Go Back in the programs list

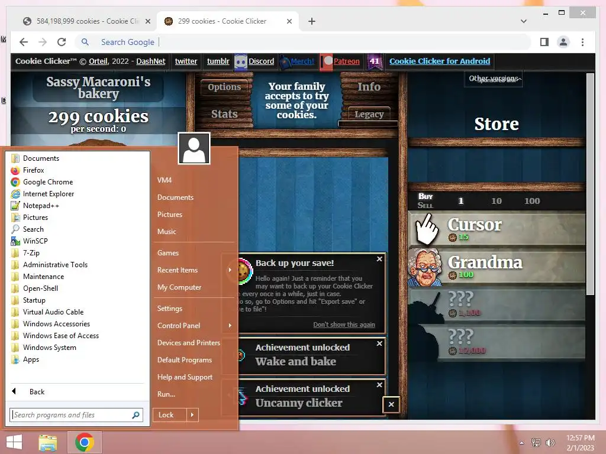37,392
